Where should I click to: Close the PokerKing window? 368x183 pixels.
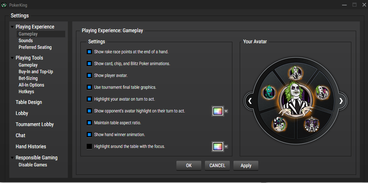pyautogui.click(x=364, y=5)
